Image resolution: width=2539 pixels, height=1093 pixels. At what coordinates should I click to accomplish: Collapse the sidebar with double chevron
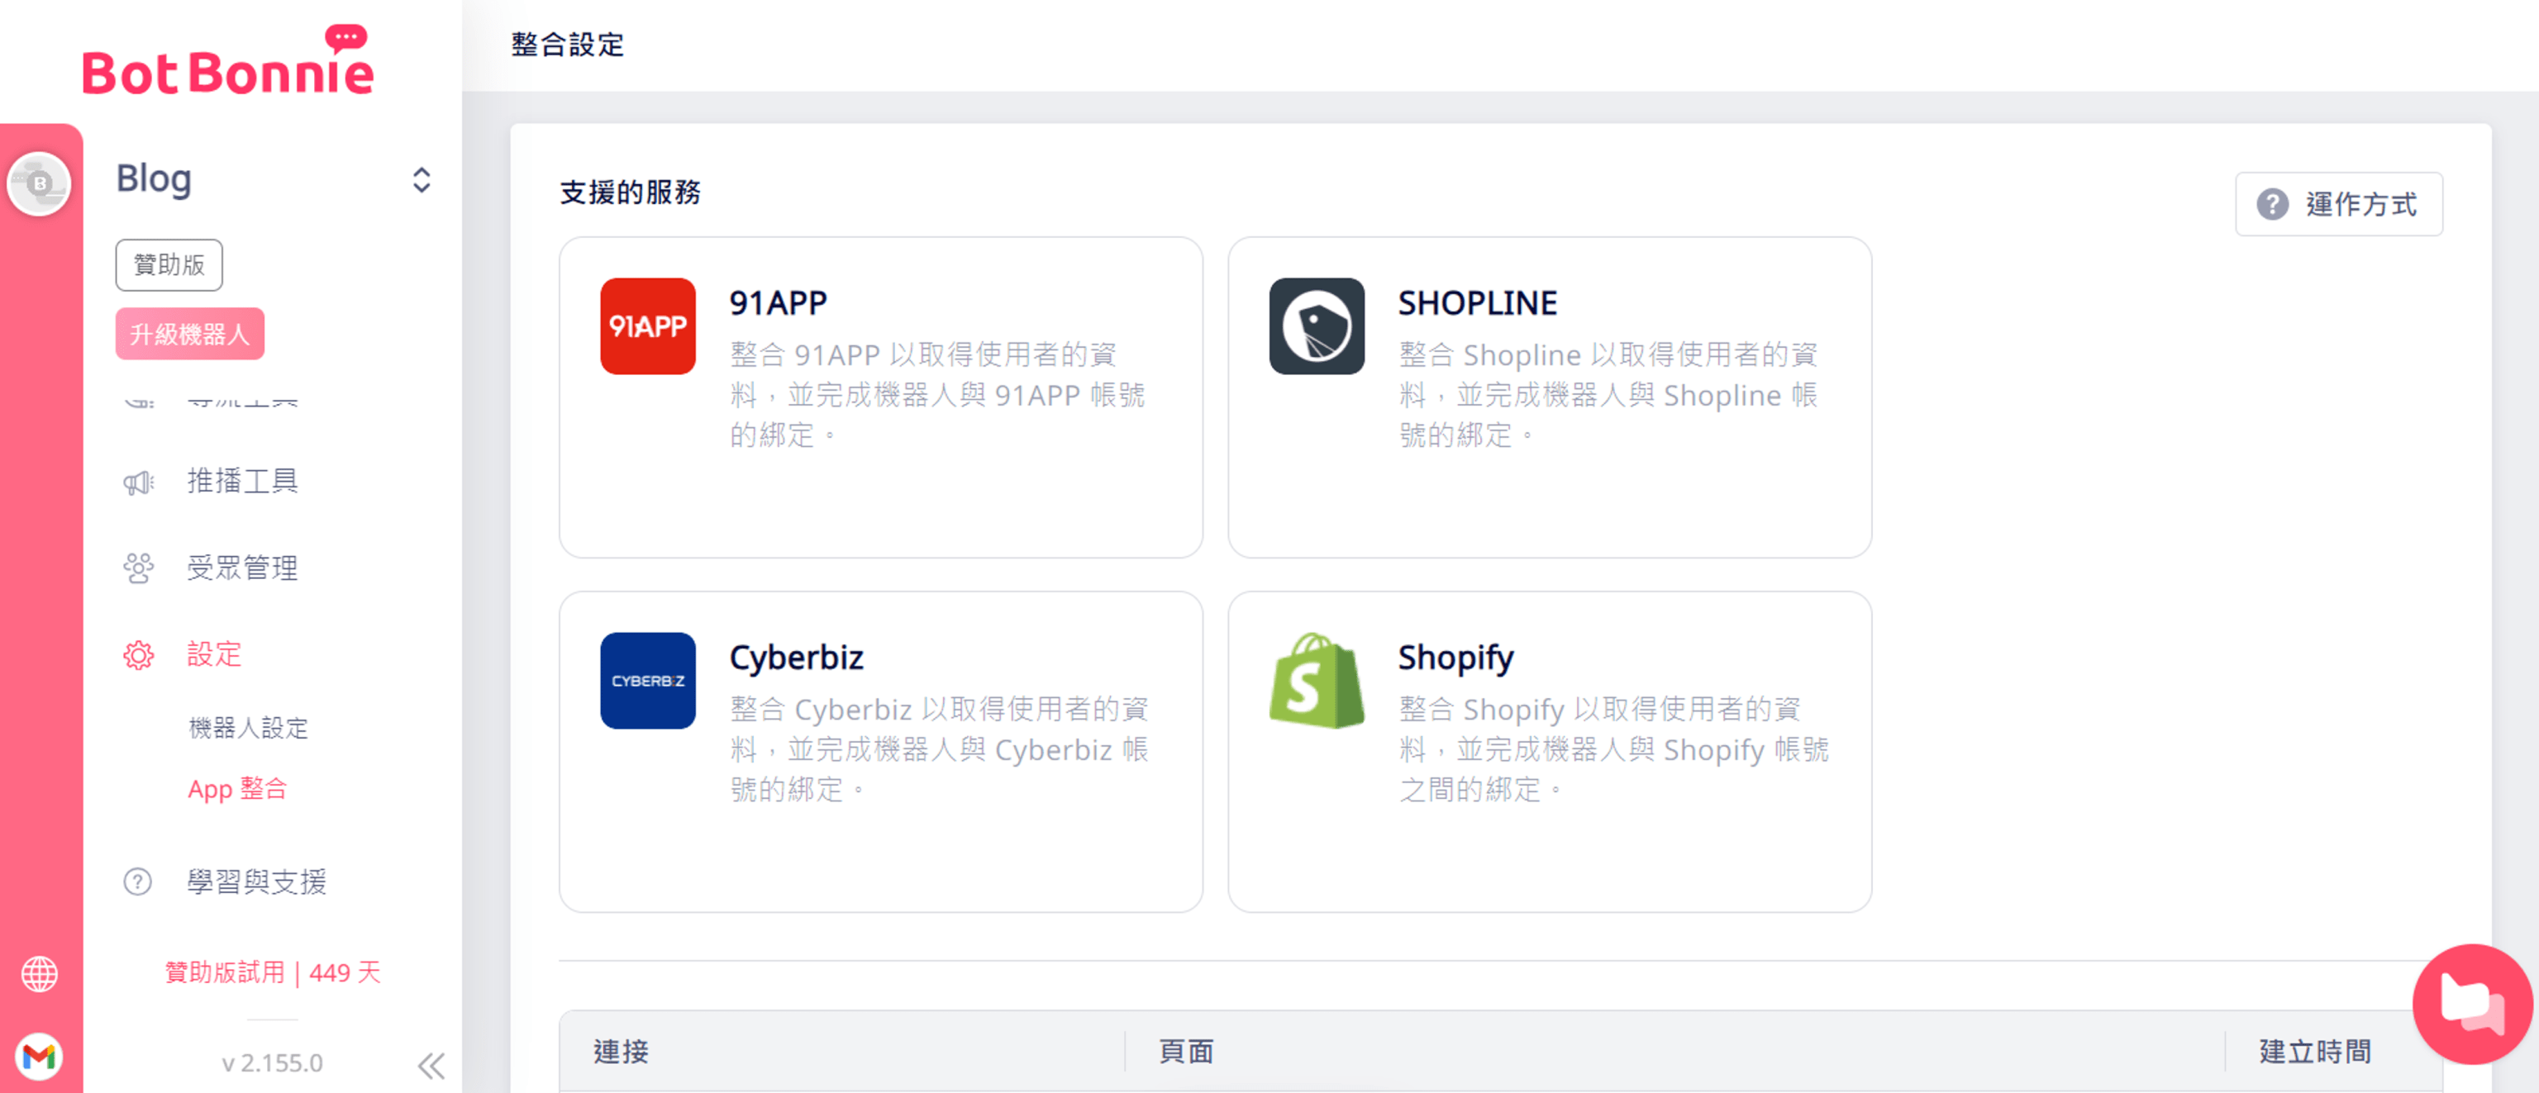(x=431, y=1066)
